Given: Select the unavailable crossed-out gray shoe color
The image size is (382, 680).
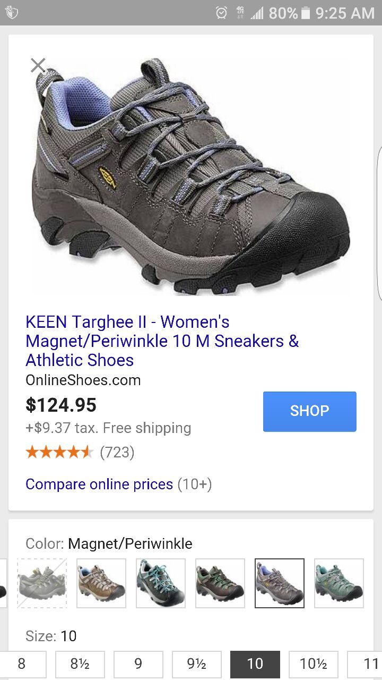Looking at the screenshot, I should tap(42, 583).
